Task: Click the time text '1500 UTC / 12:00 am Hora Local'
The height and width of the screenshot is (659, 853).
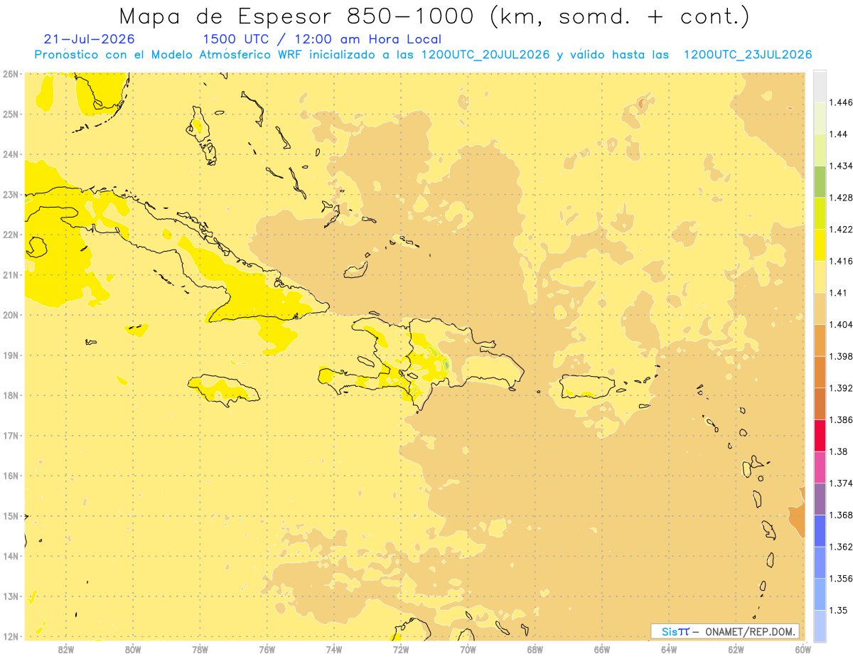Action: click(322, 39)
